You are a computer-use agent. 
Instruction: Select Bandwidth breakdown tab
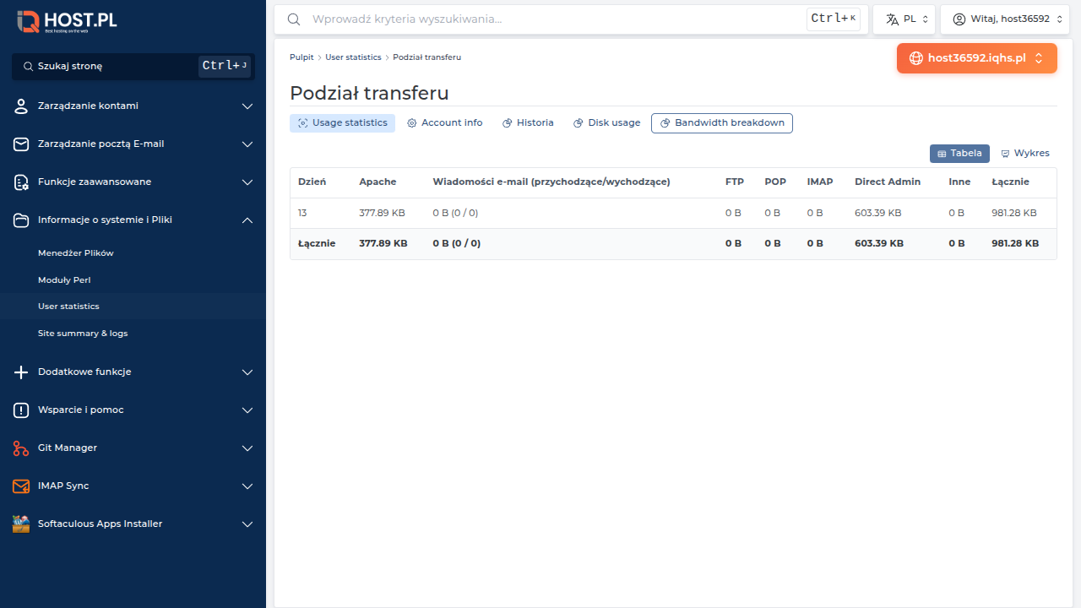(722, 123)
